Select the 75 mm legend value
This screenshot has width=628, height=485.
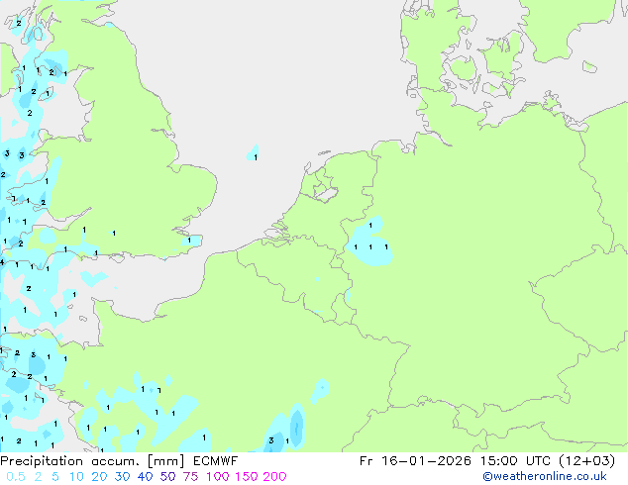pyautogui.click(x=190, y=477)
